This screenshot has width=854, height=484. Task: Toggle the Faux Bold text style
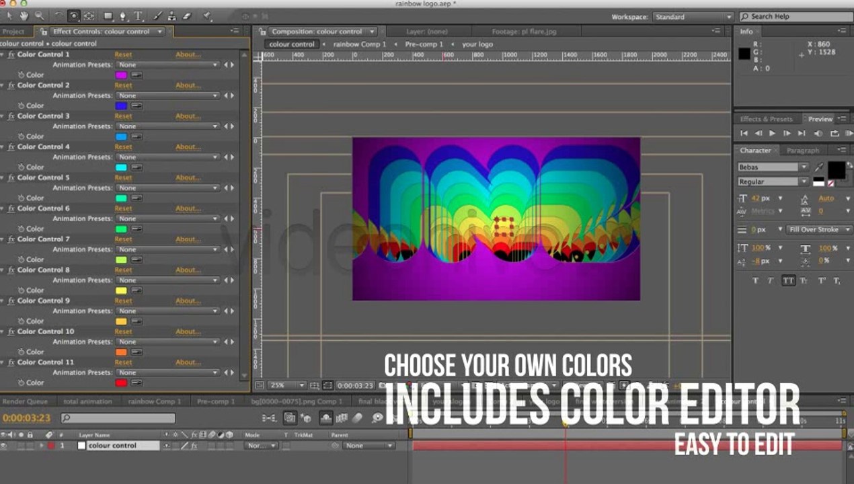click(x=756, y=280)
